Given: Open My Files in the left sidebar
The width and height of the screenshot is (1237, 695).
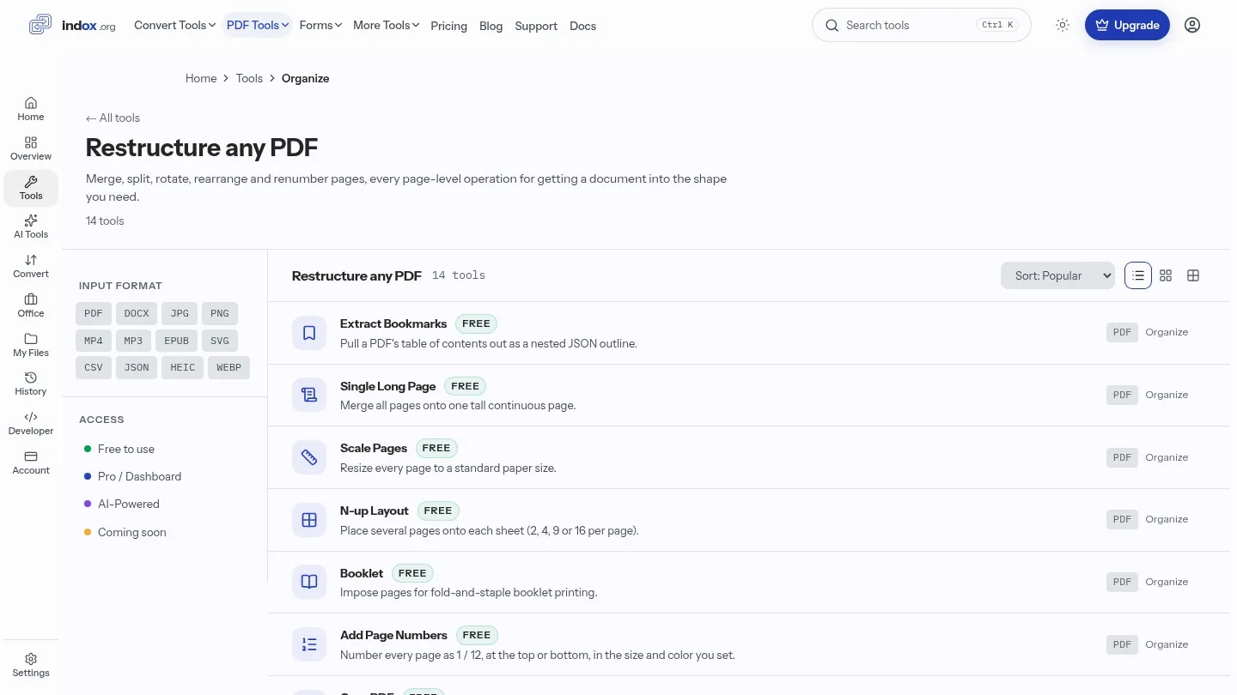Looking at the screenshot, I should pyautogui.click(x=31, y=345).
